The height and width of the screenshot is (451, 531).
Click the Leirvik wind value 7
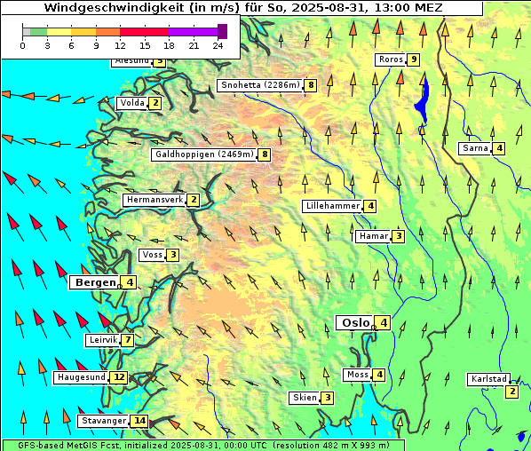[x=128, y=340]
